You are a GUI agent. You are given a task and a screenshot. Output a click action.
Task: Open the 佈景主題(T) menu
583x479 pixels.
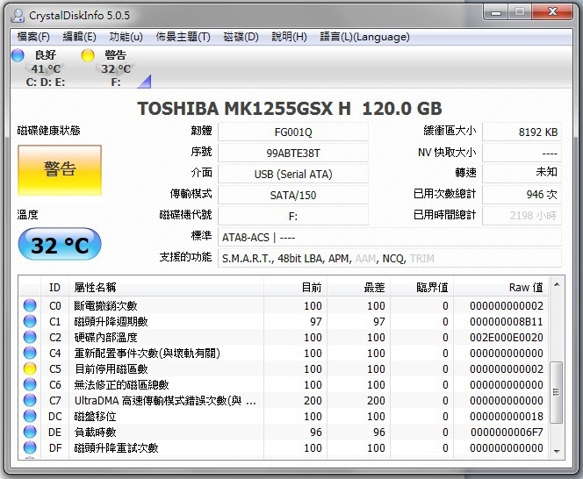click(x=183, y=37)
